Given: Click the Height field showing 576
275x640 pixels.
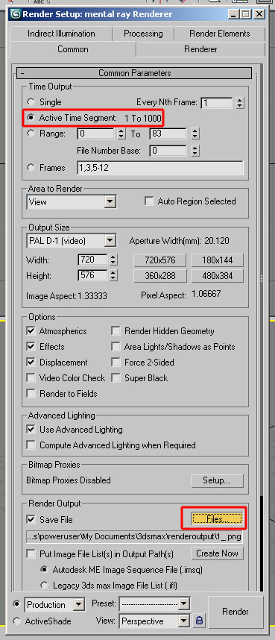Looking at the screenshot, I should (92, 275).
